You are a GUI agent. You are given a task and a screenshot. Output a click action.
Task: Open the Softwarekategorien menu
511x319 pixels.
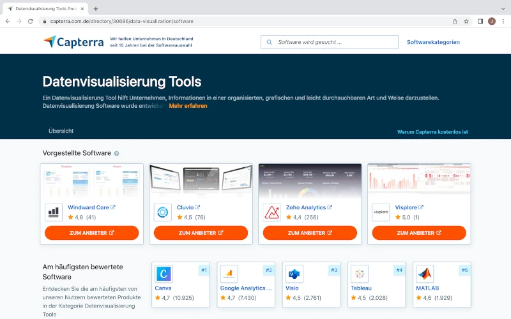[433, 42]
